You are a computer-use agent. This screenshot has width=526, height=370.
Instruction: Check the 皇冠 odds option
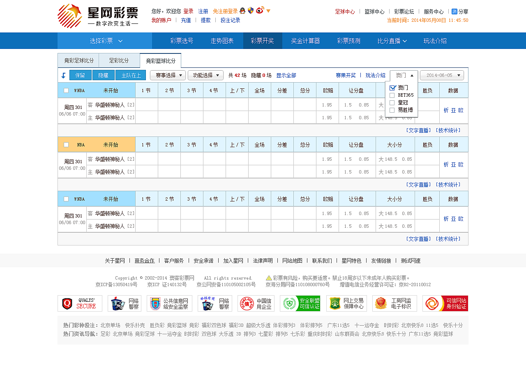pos(392,102)
